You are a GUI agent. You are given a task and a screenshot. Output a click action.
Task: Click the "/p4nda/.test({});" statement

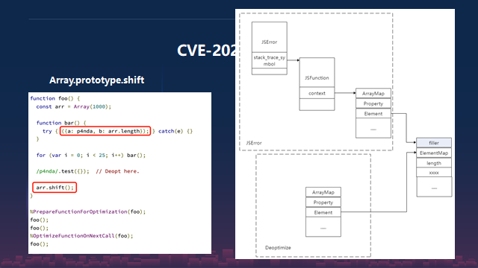63,171
